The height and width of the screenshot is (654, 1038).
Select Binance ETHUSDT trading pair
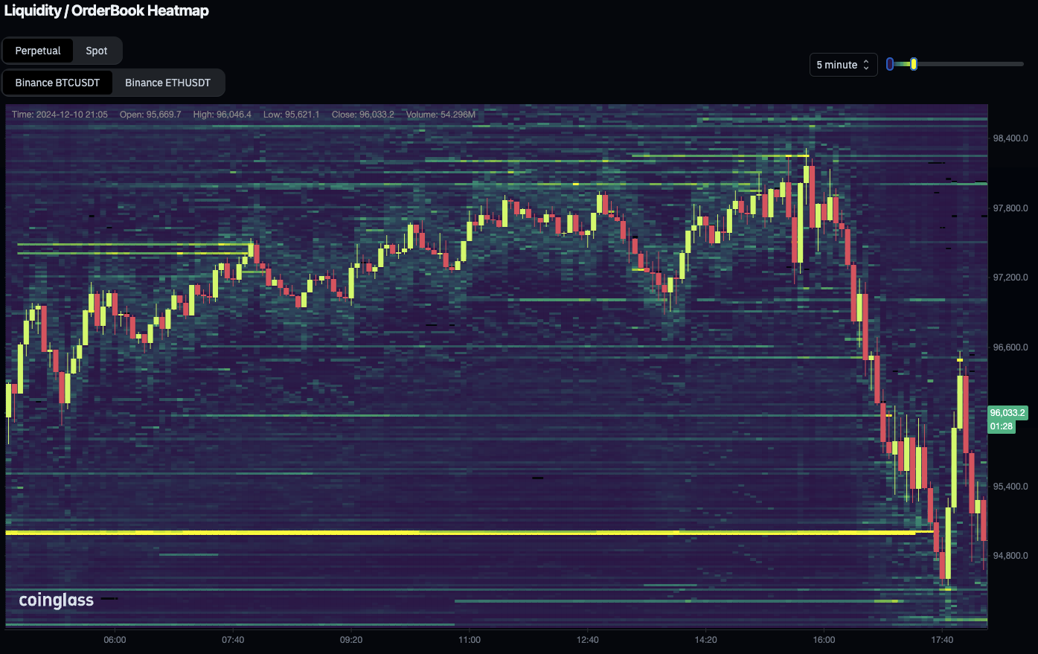(167, 83)
